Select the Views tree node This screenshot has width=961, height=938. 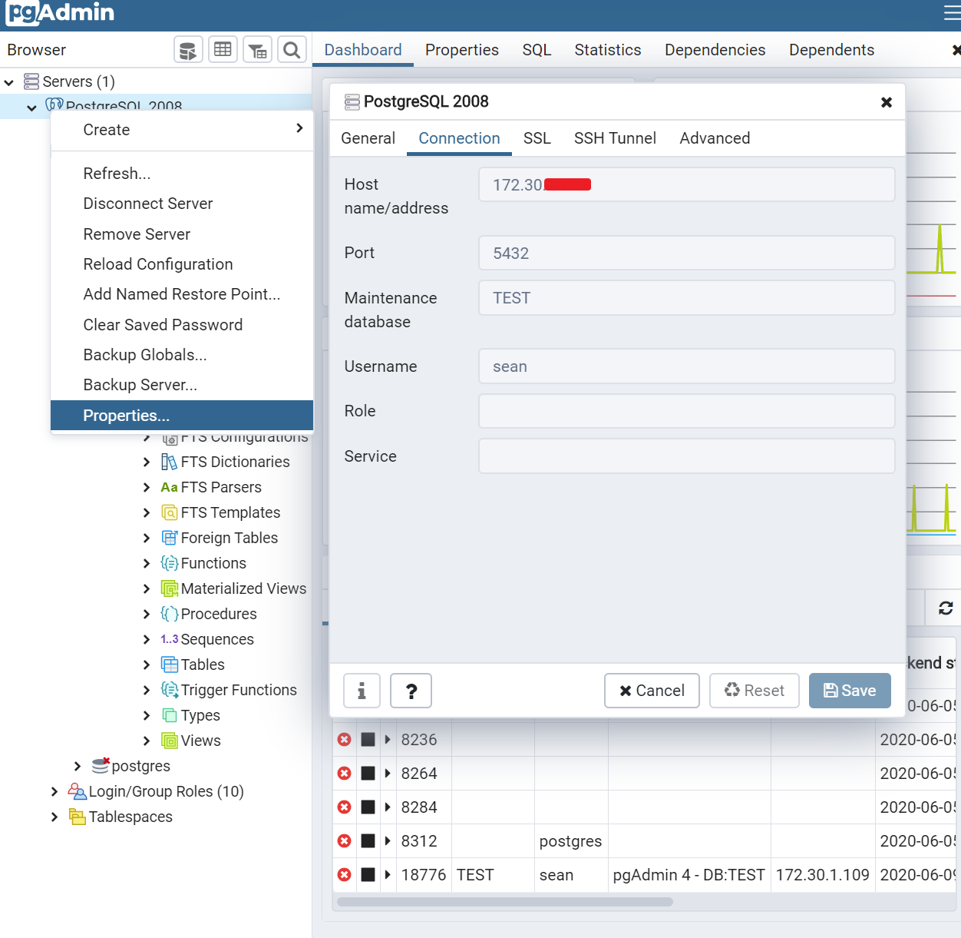coord(200,741)
